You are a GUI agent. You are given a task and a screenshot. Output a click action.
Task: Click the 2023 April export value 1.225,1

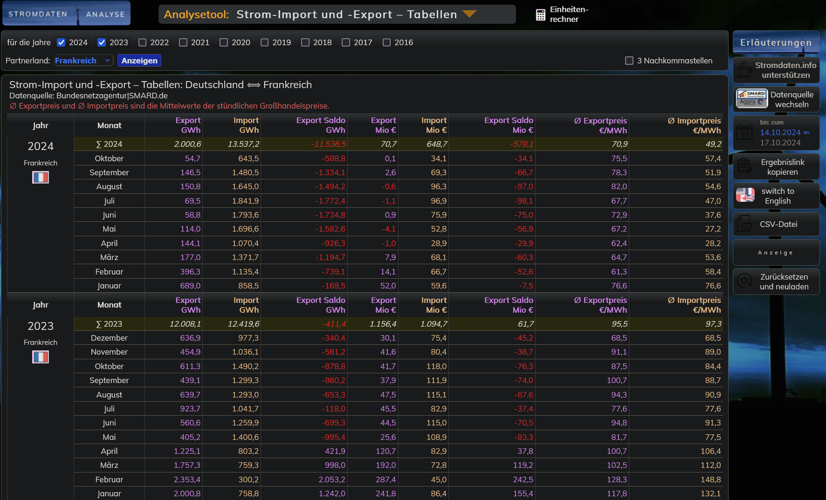(187, 451)
